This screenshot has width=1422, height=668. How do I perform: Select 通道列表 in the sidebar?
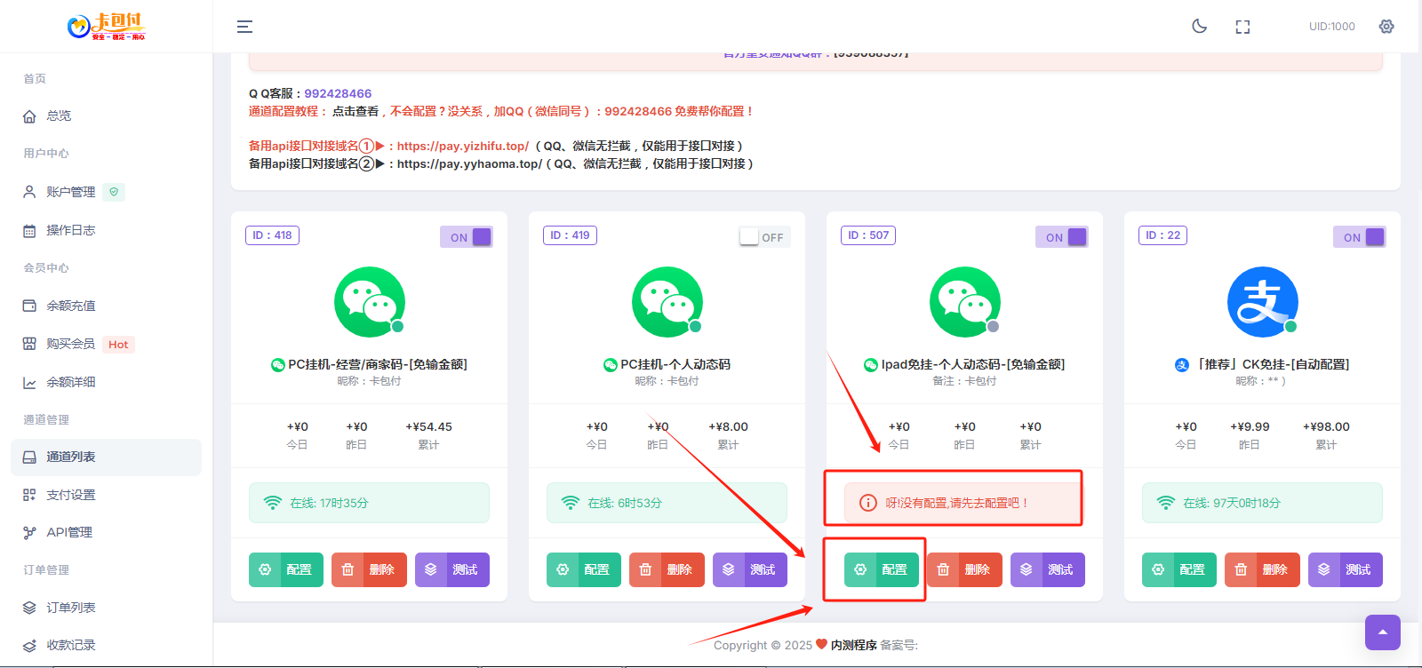click(x=106, y=457)
